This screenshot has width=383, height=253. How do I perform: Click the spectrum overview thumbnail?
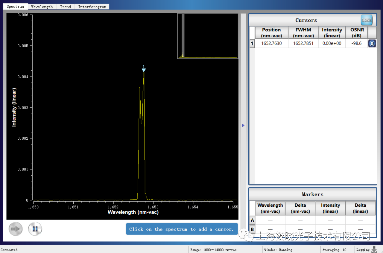(208, 36)
